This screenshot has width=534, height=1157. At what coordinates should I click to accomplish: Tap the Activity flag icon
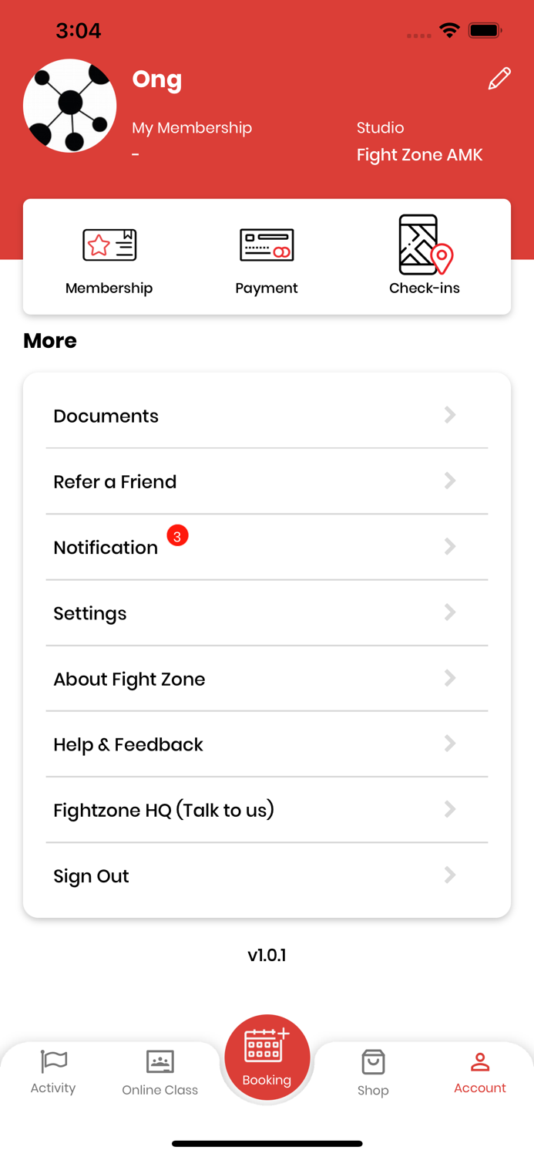tap(53, 1061)
